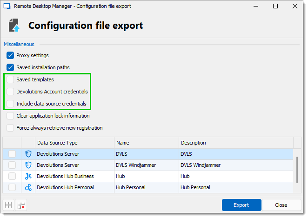Select checkbox for DVLS Windjammer row

[12, 165]
